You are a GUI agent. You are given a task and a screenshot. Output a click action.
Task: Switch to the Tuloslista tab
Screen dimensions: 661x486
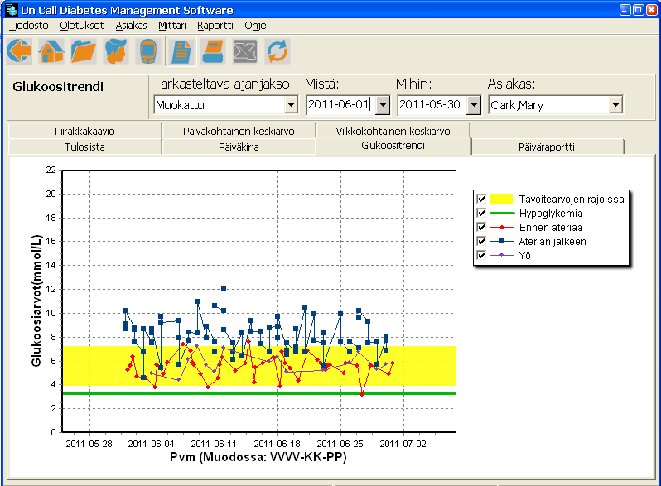point(84,147)
